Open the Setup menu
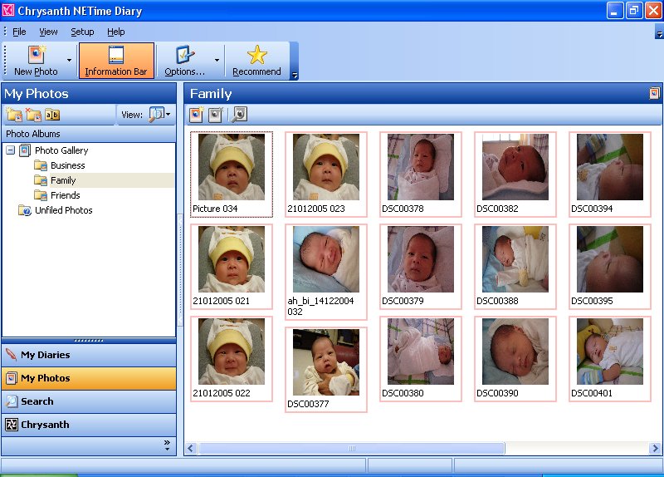664x477 pixels. [x=82, y=32]
